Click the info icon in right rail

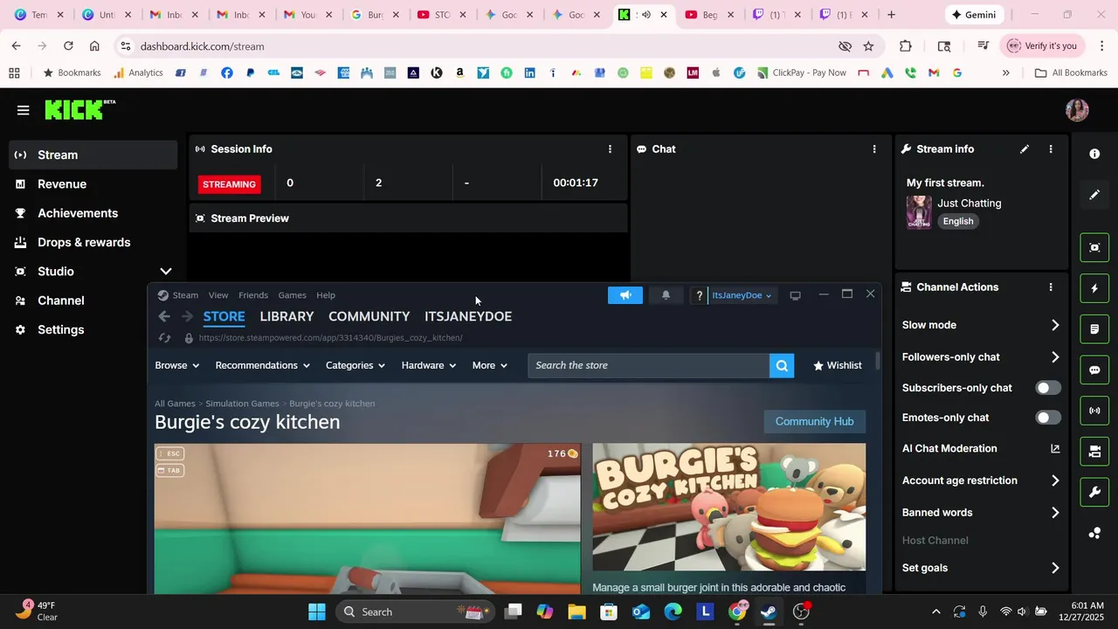click(1094, 154)
